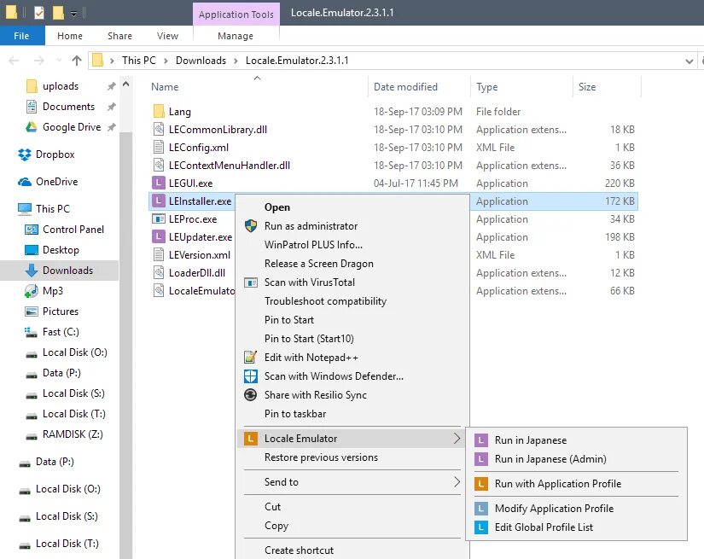704x559 pixels.
Task: Click the VirusTotal icon in the context menu
Action: (250, 282)
